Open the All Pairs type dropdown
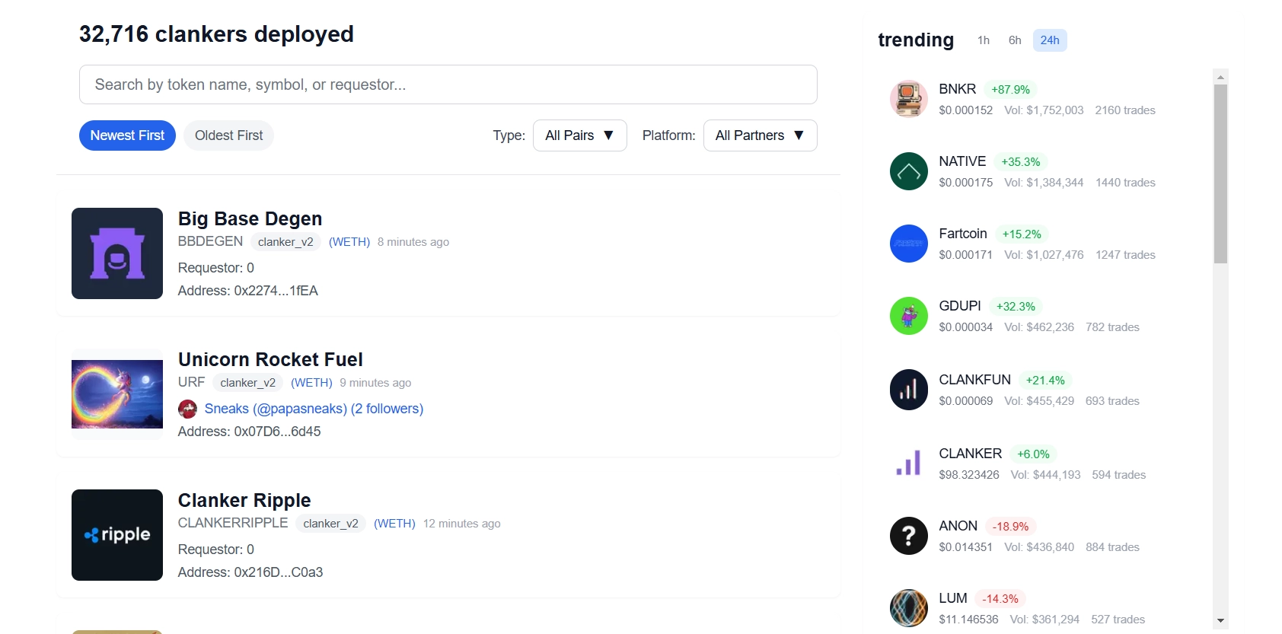 pos(579,135)
